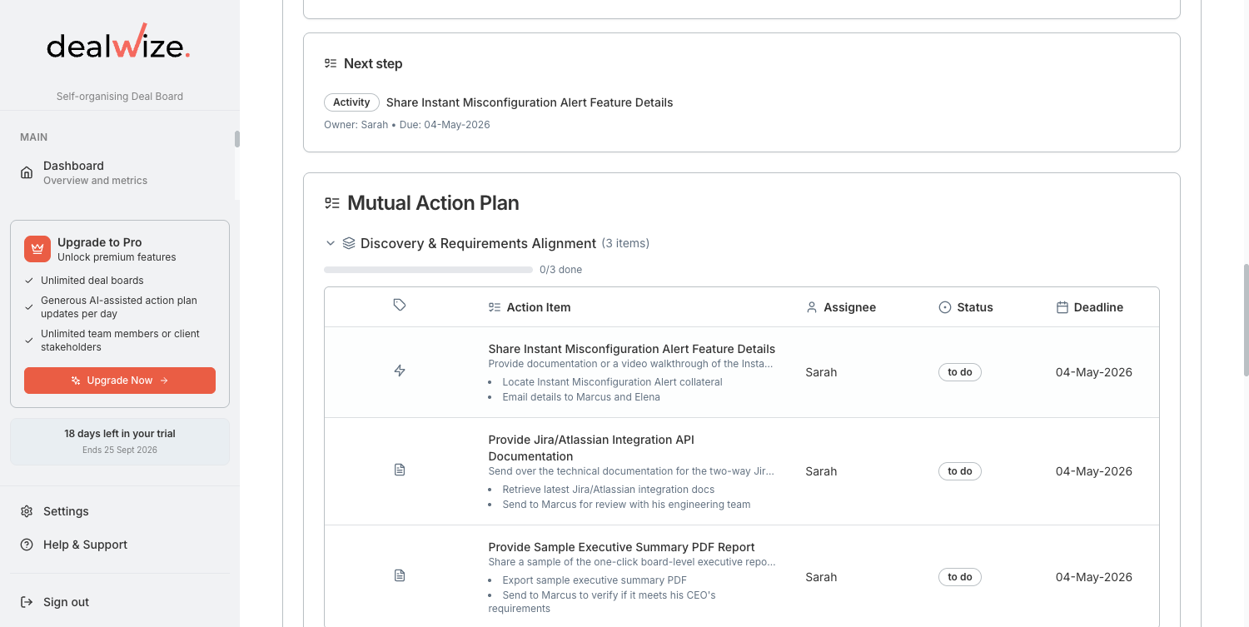The height and width of the screenshot is (627, 1249).
Task: Sign out of the account
Action: click(x=120, y=602)
